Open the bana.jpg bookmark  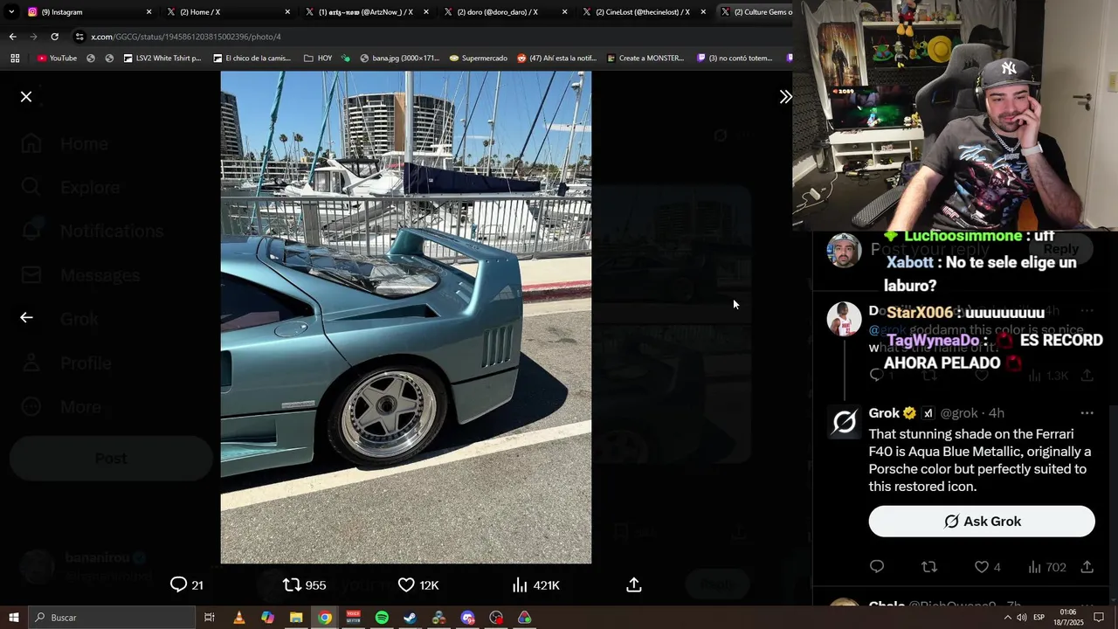399,59
